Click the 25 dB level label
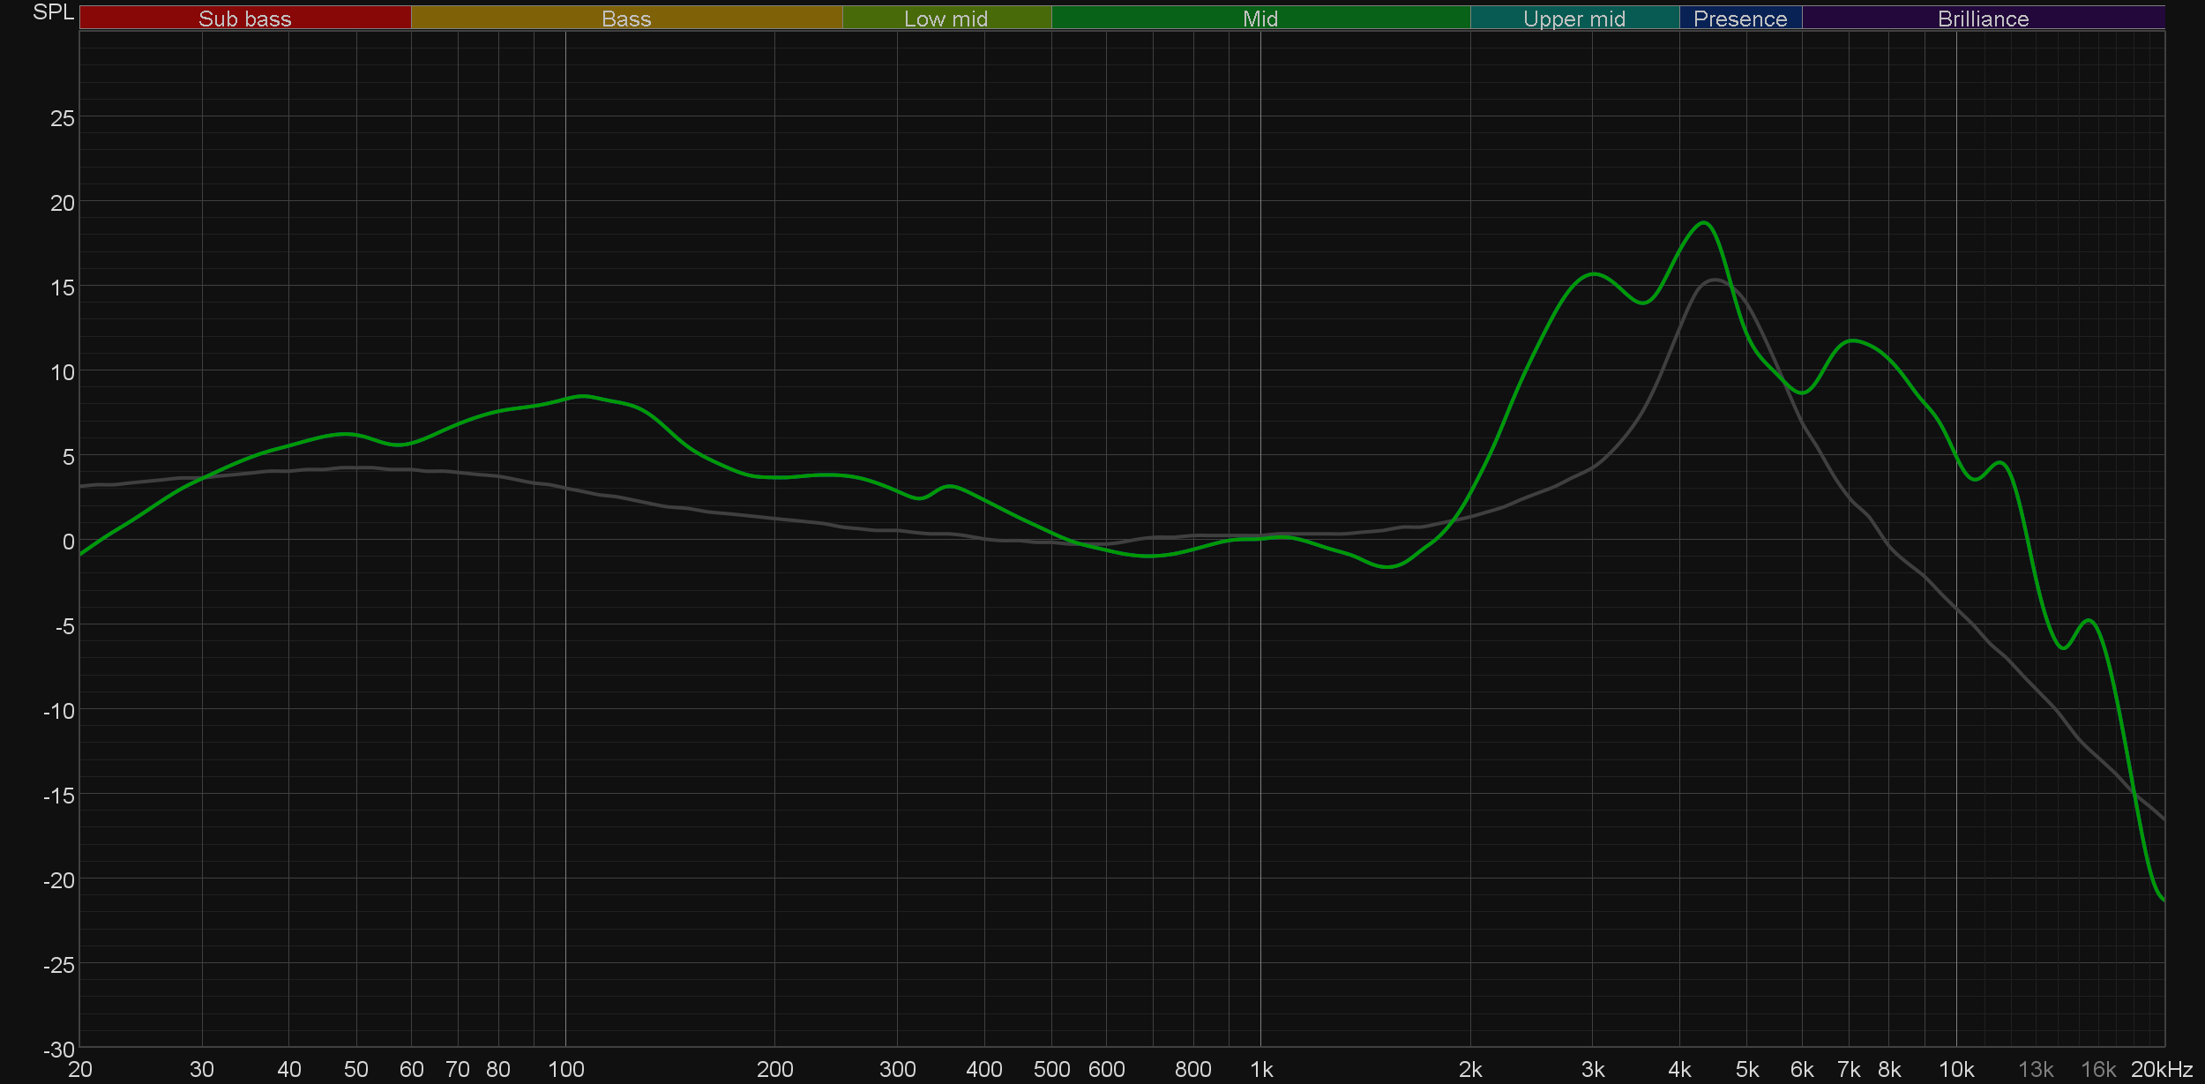 [62, 118]
